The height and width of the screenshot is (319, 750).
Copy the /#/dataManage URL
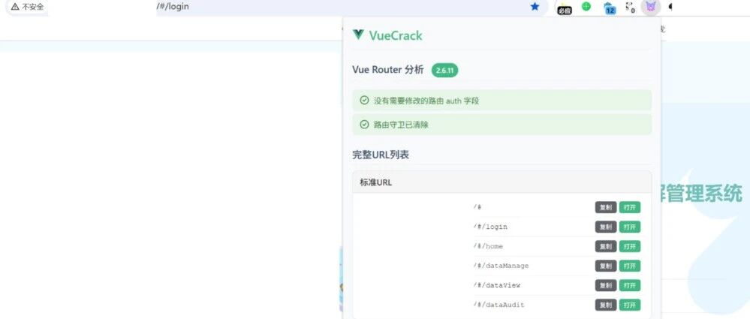pyautogui.click(x=606, y=266)
